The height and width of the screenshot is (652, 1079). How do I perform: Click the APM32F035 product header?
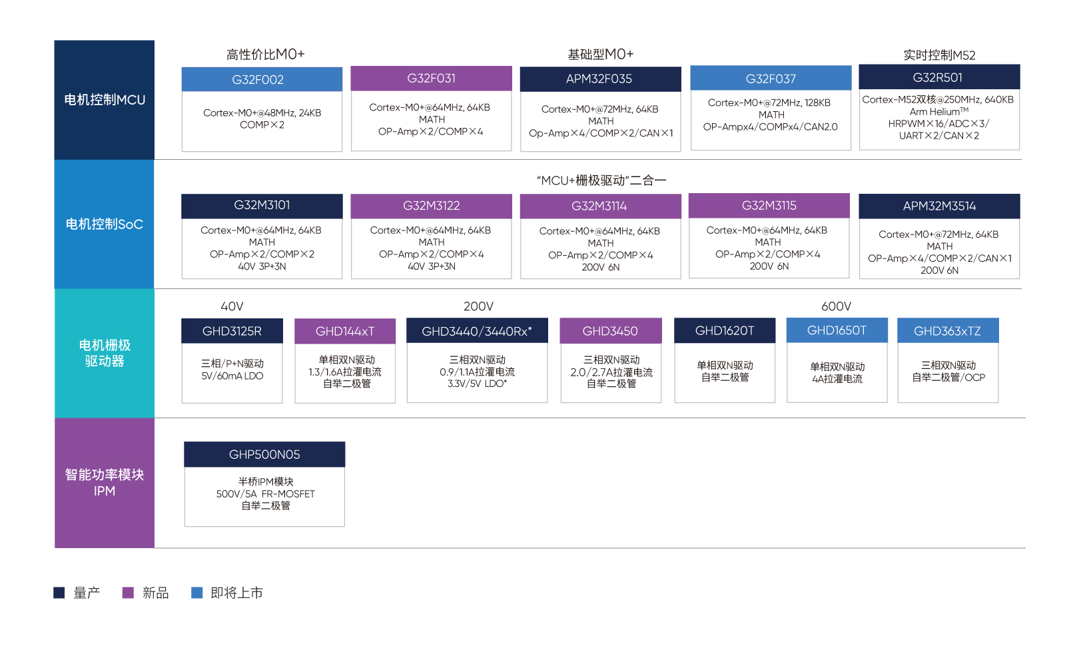pyautogui.click(x=600, y=79)
